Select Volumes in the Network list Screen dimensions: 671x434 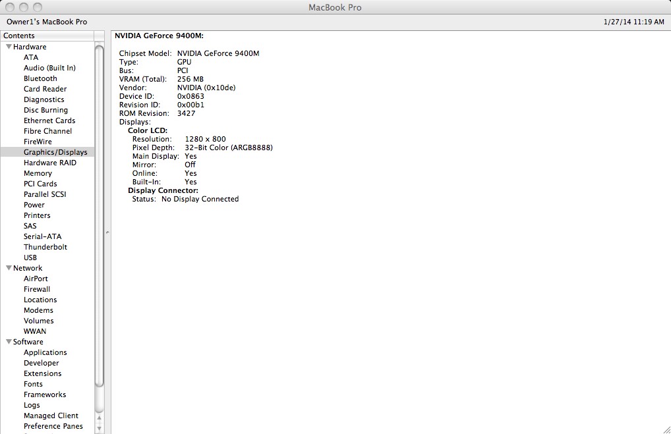(38, 321)
